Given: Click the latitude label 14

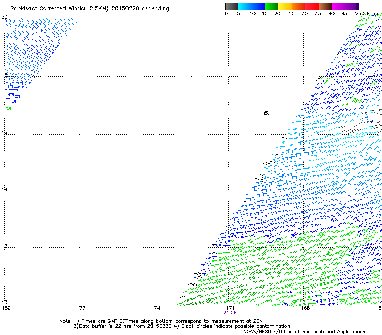Looking at the screenshot, I should 4,189.
